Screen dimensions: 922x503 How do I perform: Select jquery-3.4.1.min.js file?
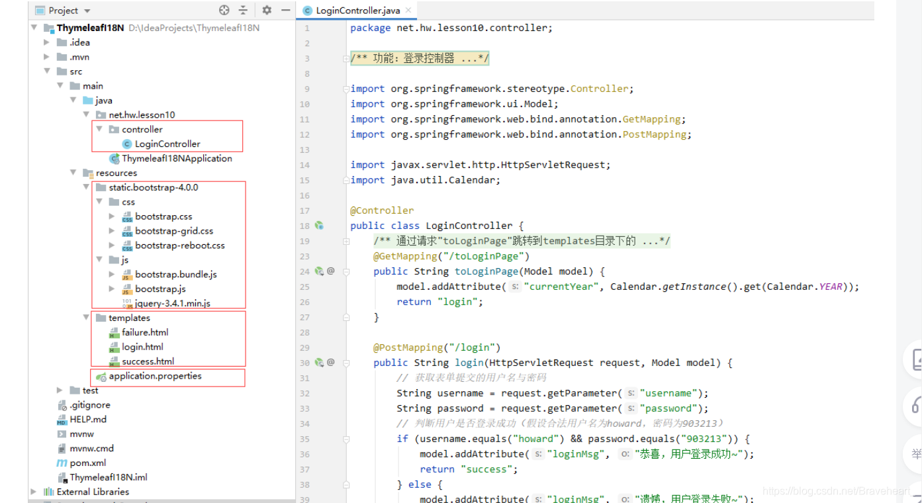(166, 304)
